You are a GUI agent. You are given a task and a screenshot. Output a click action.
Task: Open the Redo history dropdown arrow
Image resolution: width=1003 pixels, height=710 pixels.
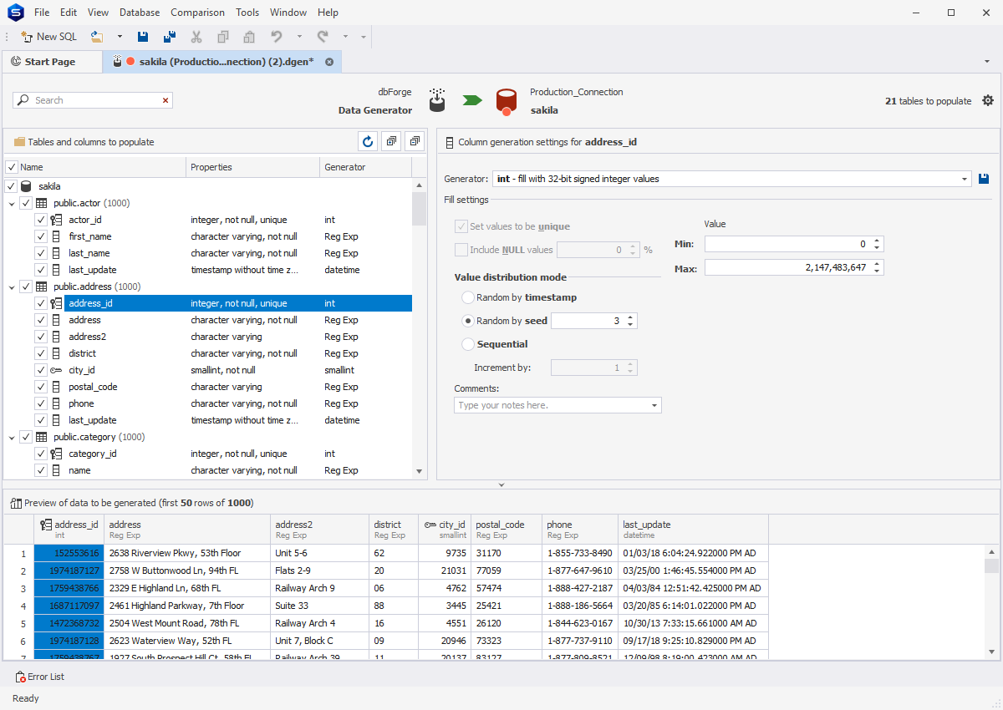(345, 37)
